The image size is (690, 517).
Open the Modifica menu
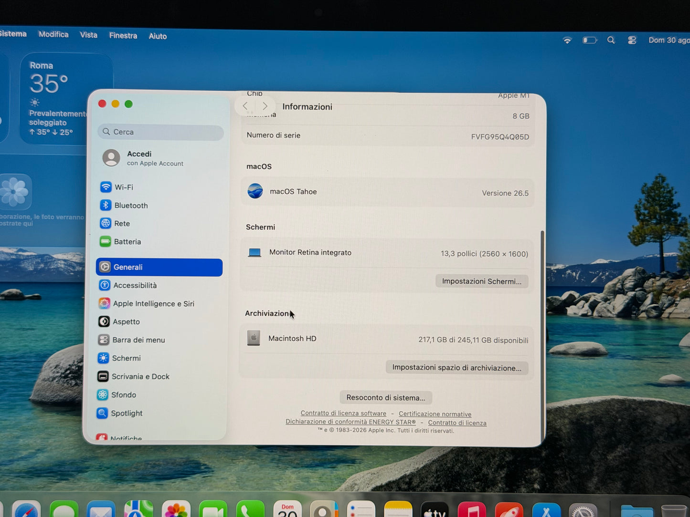(53, 34)
